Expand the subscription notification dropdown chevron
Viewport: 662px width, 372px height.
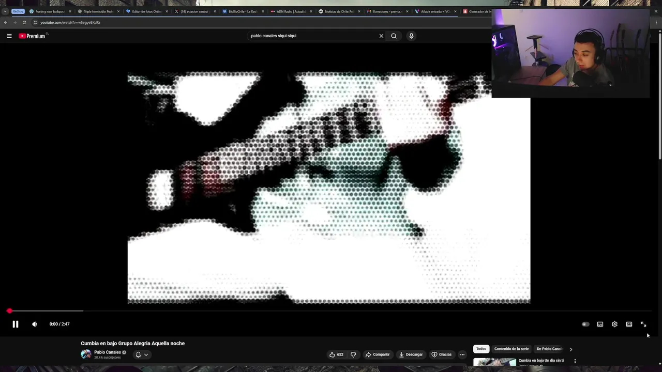pyautogui.click(x=146, y=354)
